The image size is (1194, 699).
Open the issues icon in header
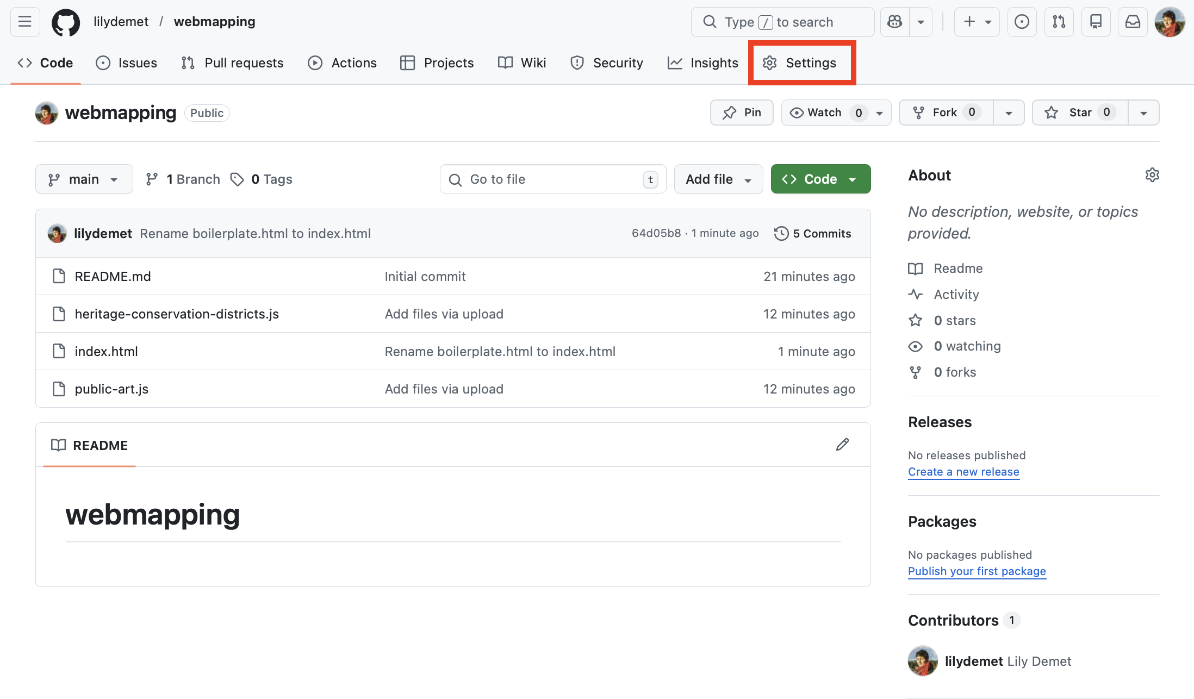[1022, 22]
